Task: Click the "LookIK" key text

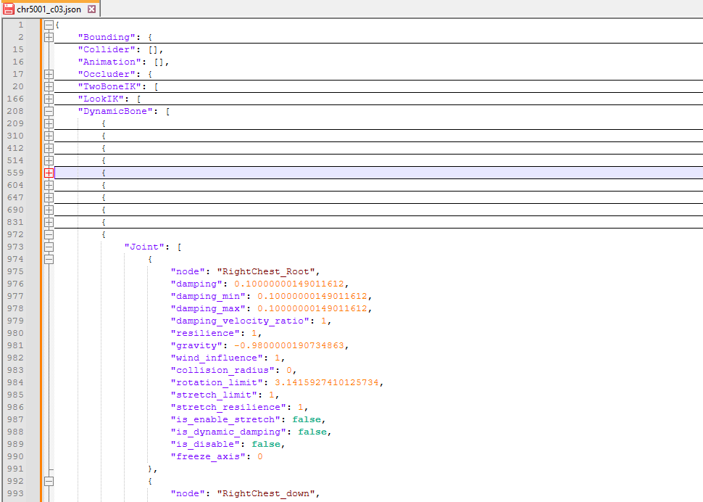Action: point(101,99)
